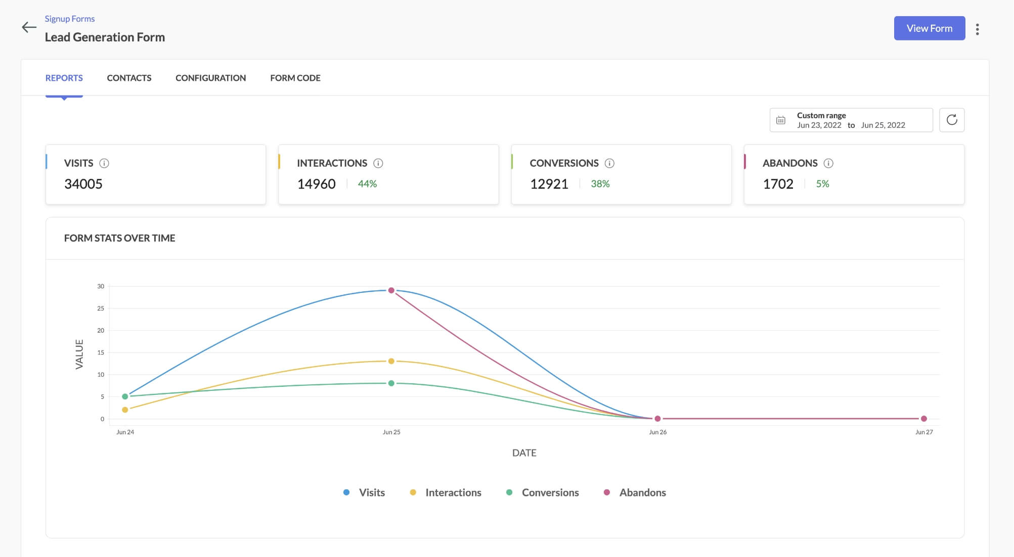Switch to the FORM CODE tab
1014x557 pixels.
coord(295,77)
